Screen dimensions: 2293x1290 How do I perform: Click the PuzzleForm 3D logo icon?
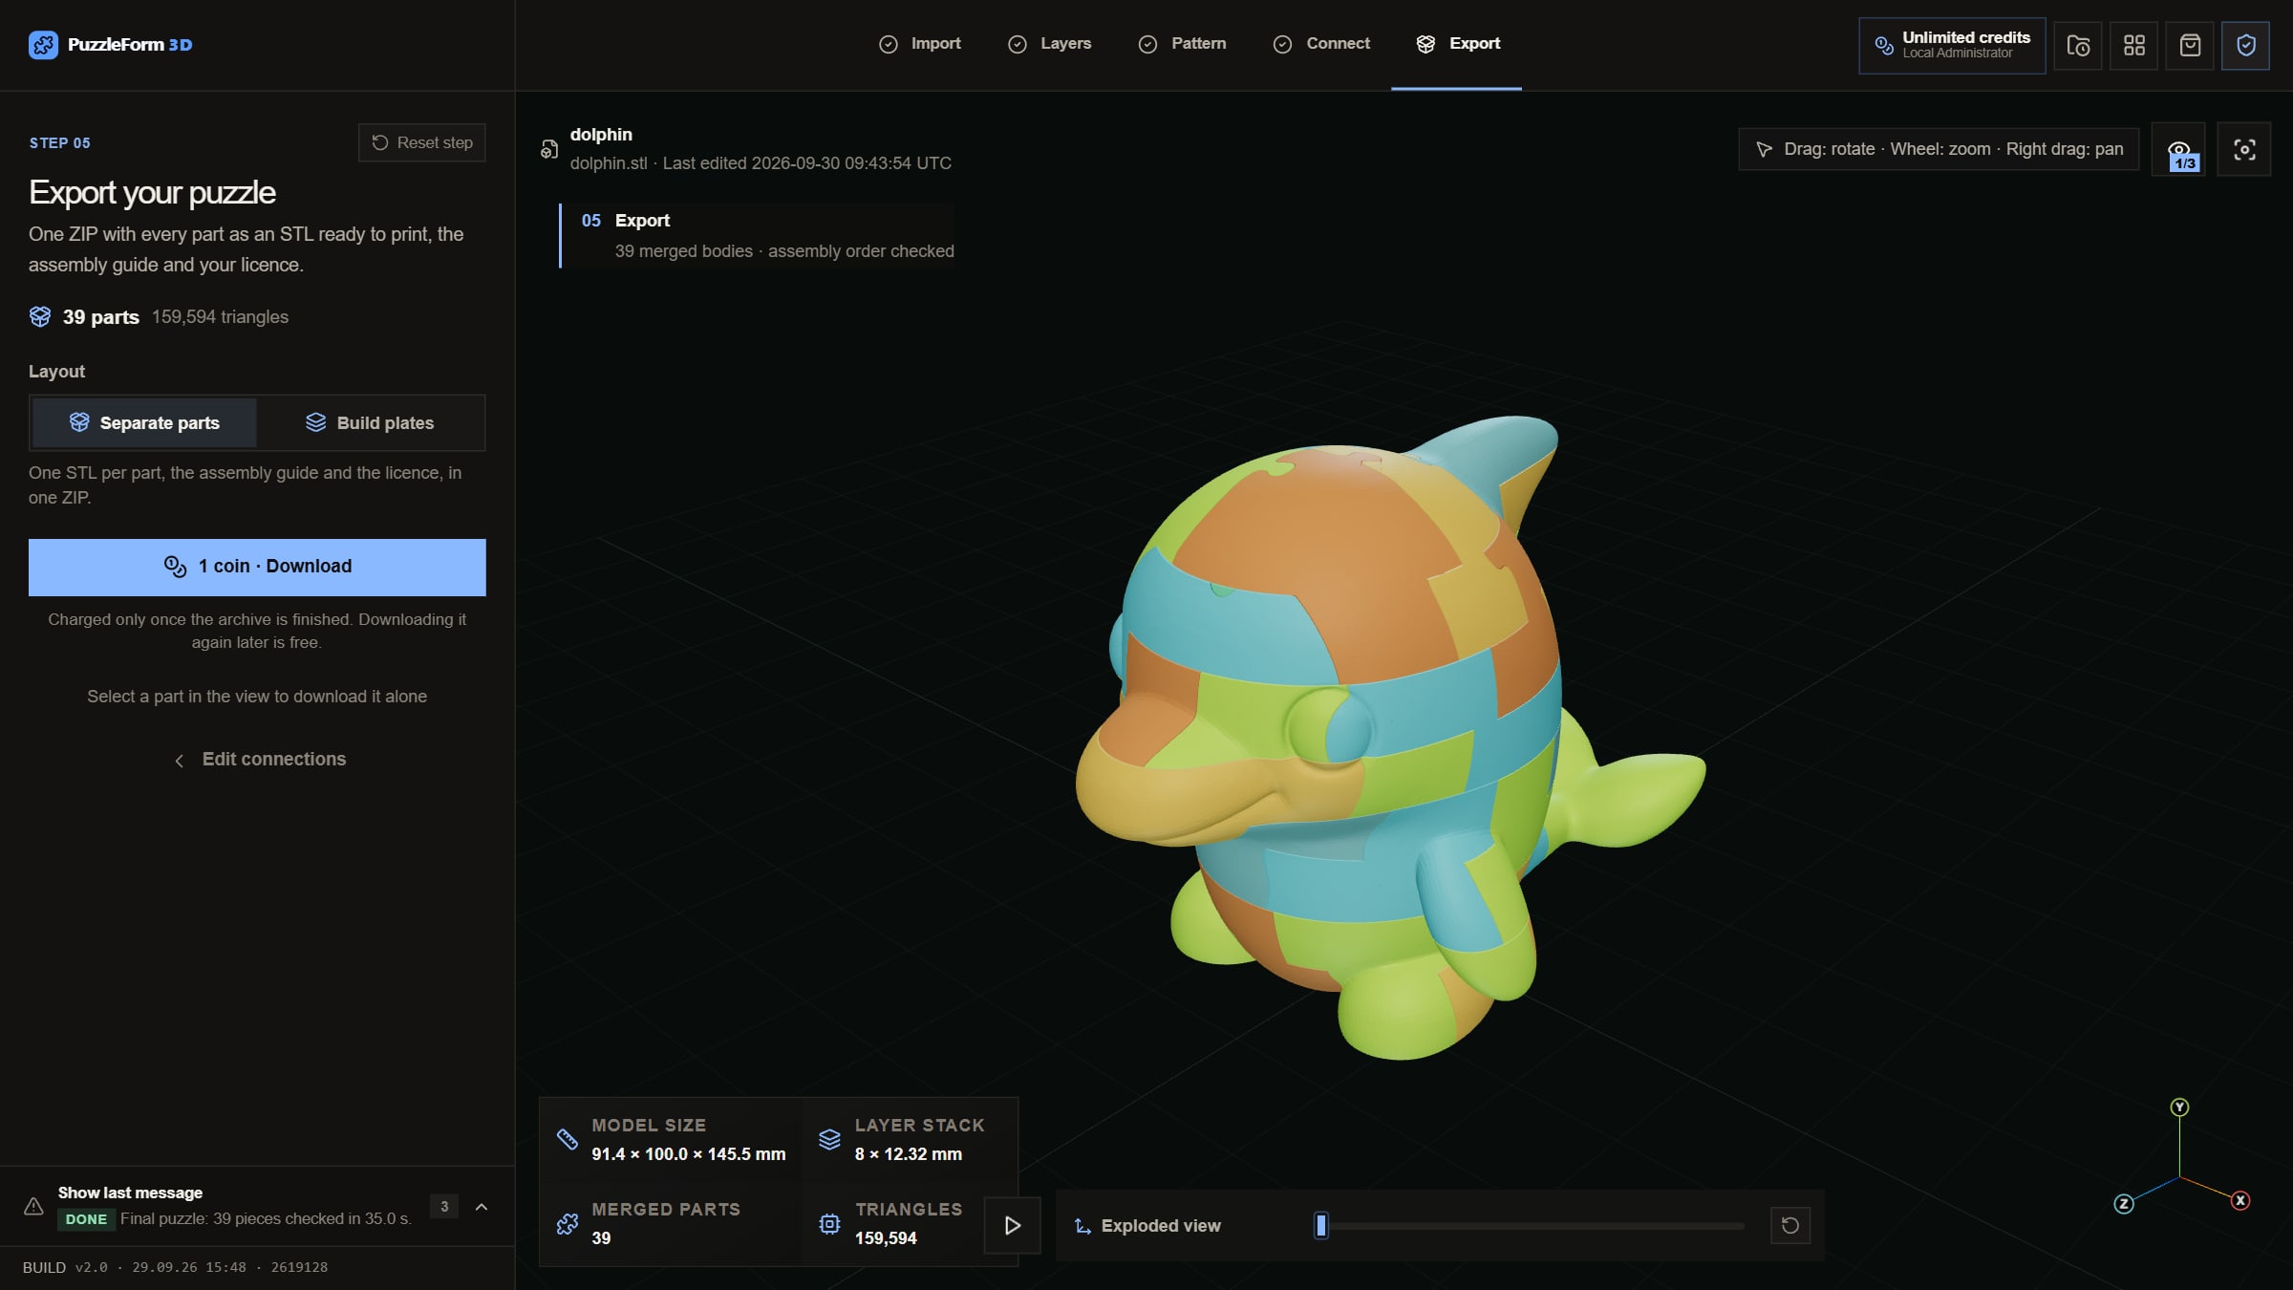43,45
